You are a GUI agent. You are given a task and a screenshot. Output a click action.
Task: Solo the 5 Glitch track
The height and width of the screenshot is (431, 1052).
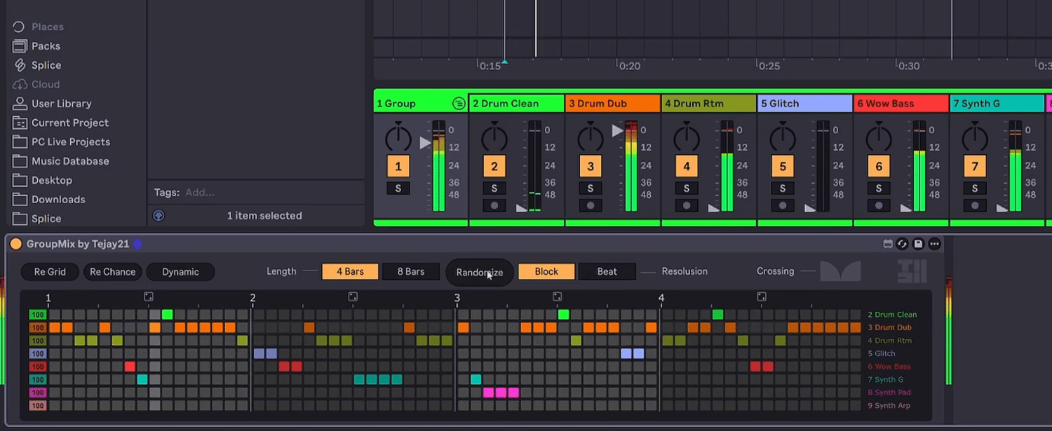pyautogui.click(x=783, y=189)
